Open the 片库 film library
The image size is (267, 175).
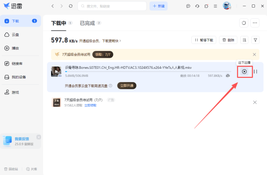(32, 169)
